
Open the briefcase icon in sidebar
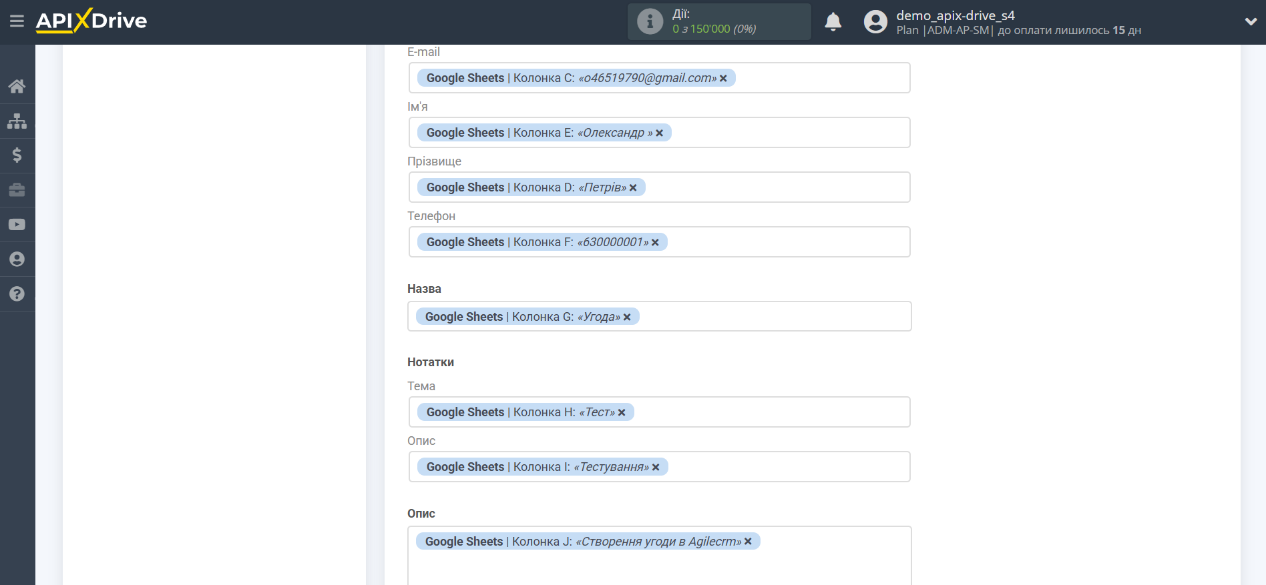pyautogui.click(x=17, y=190)
